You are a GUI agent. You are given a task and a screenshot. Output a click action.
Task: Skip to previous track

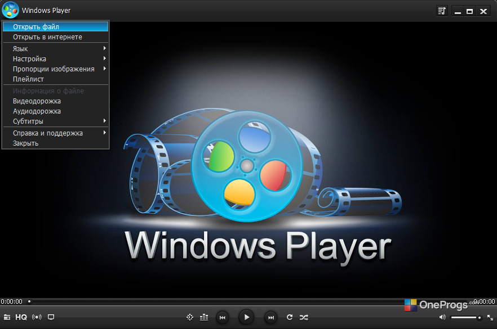pos(223,317)
